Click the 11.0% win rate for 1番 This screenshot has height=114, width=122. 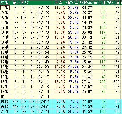click(60, 8)
